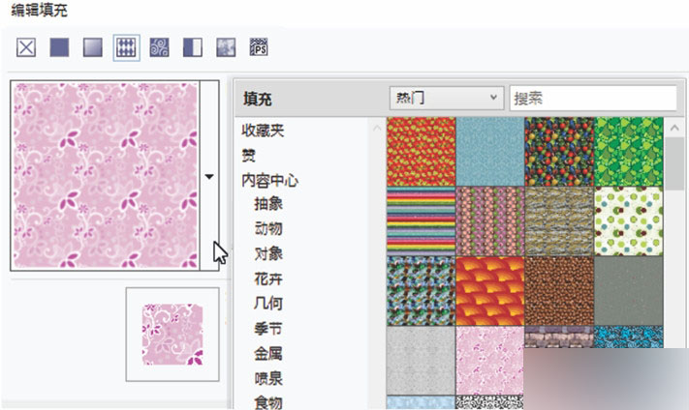Pick the dark fruit berries pattern
This screenshot has width=689, height=410.
coord(559,152)
